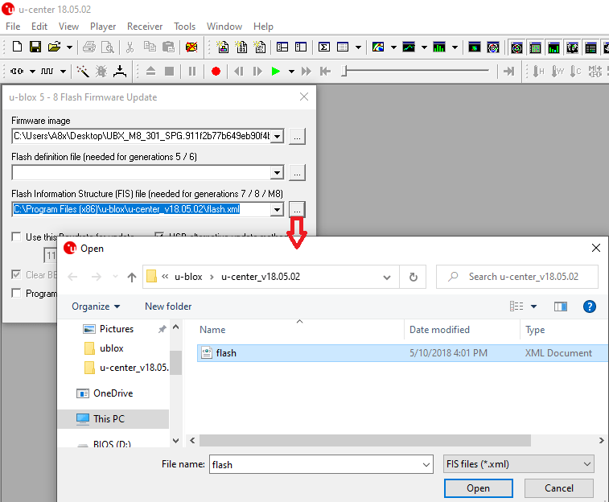Viewport: 609px width, 502px height.
Task: Click the Refresh button in Open dialog
Action: [x=414, y=277]
